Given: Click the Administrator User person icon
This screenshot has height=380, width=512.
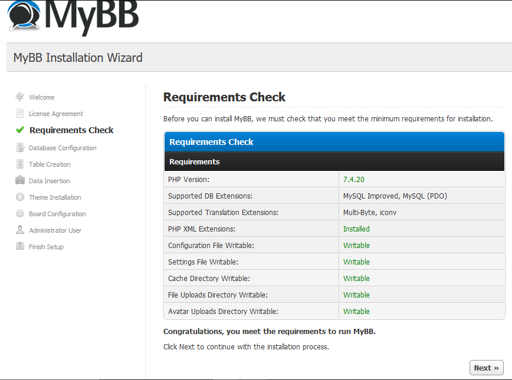Looking at the screenshot, I should tap(20, 230).
